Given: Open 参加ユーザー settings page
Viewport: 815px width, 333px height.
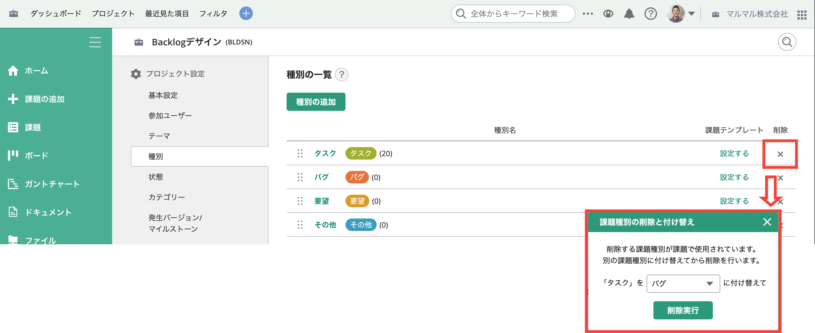Looking at the screenshot, I should (x=170, y=116).
